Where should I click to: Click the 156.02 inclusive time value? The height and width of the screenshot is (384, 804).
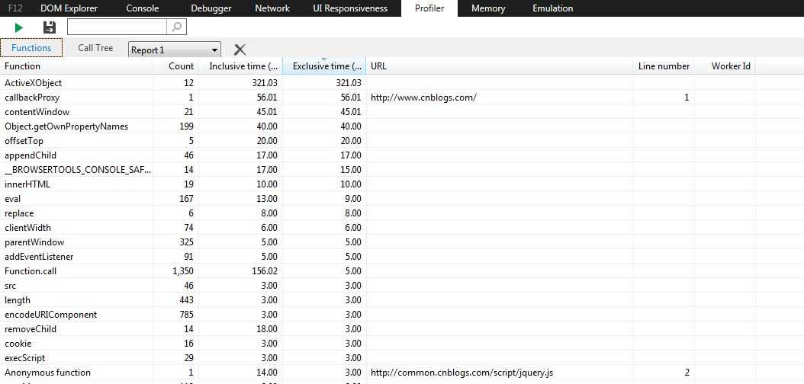coord(265,270)
